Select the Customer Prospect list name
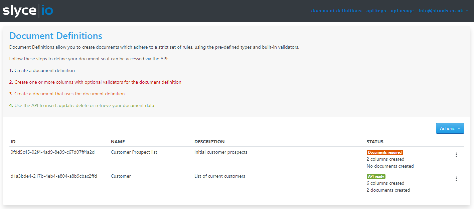The width and height of the screenshot is (474, 209). tap(134, 152)
